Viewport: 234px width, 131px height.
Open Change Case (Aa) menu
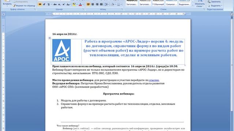pyautogui.click(x=68, y=4)
